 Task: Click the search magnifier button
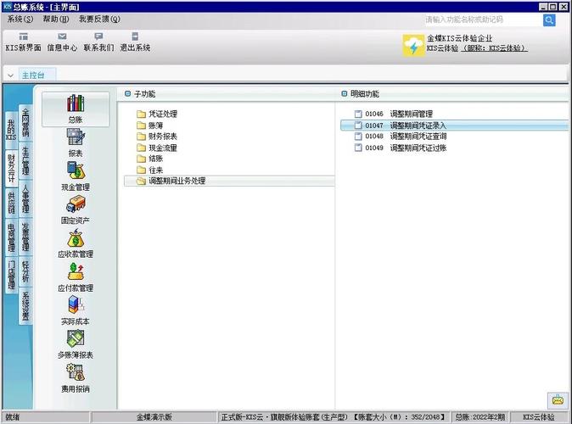[549, 20]
